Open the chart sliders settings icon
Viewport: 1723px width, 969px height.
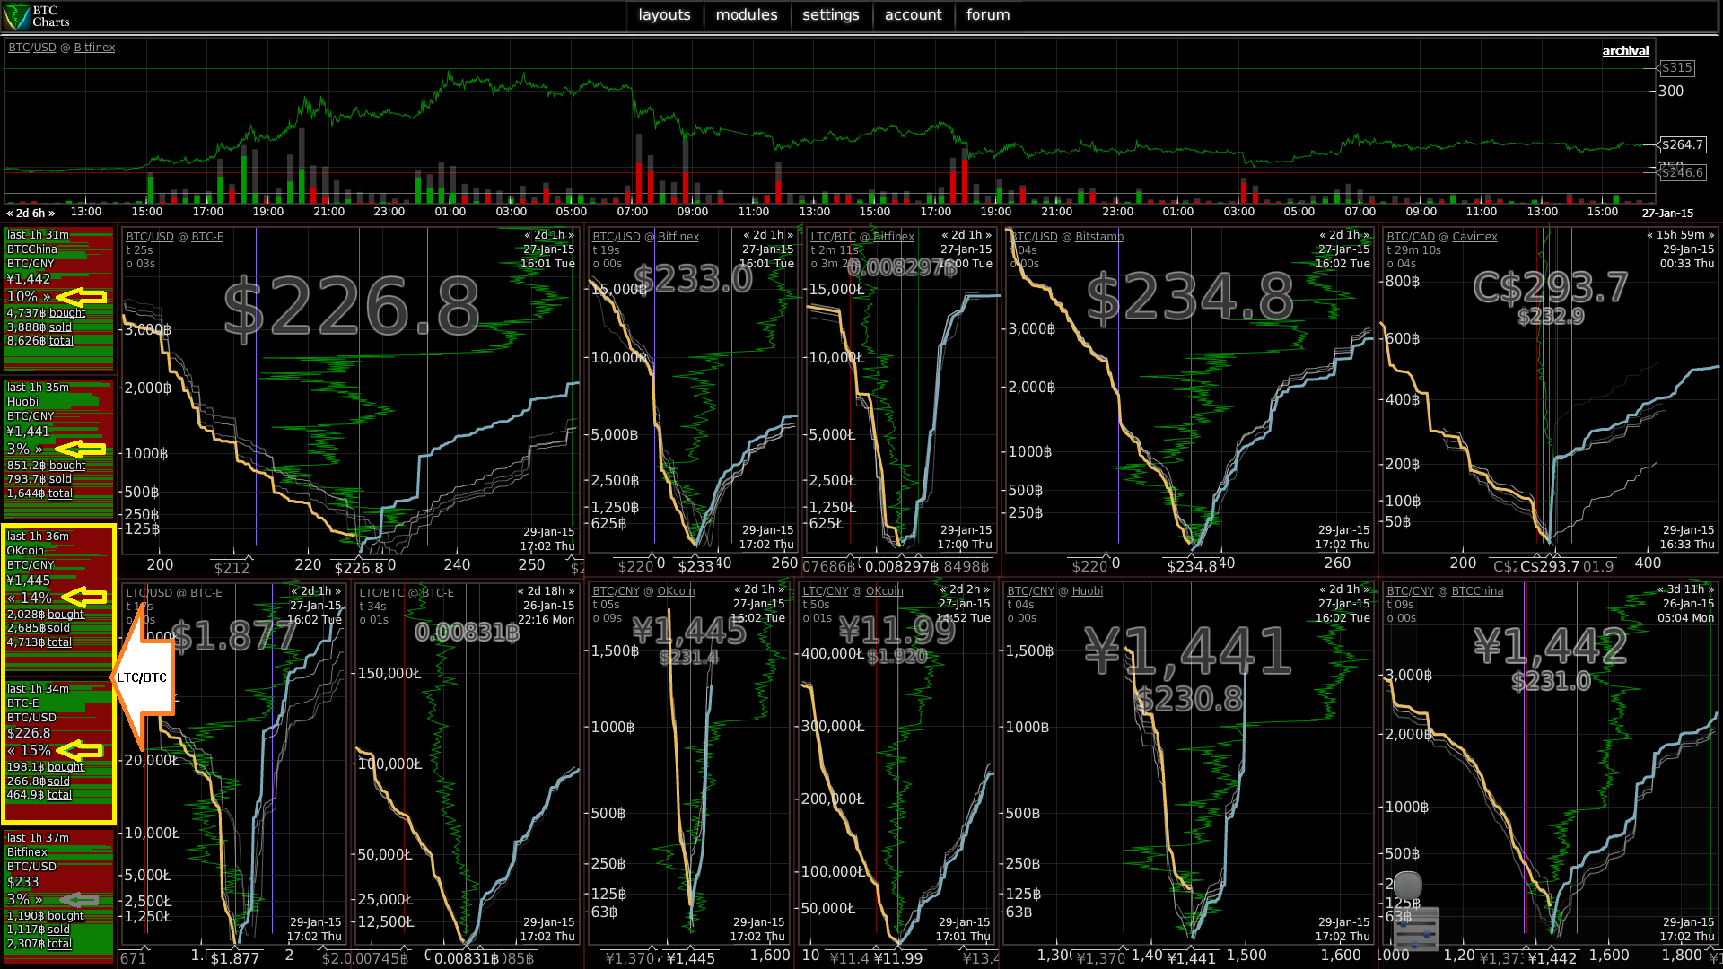coord(1417,930)
